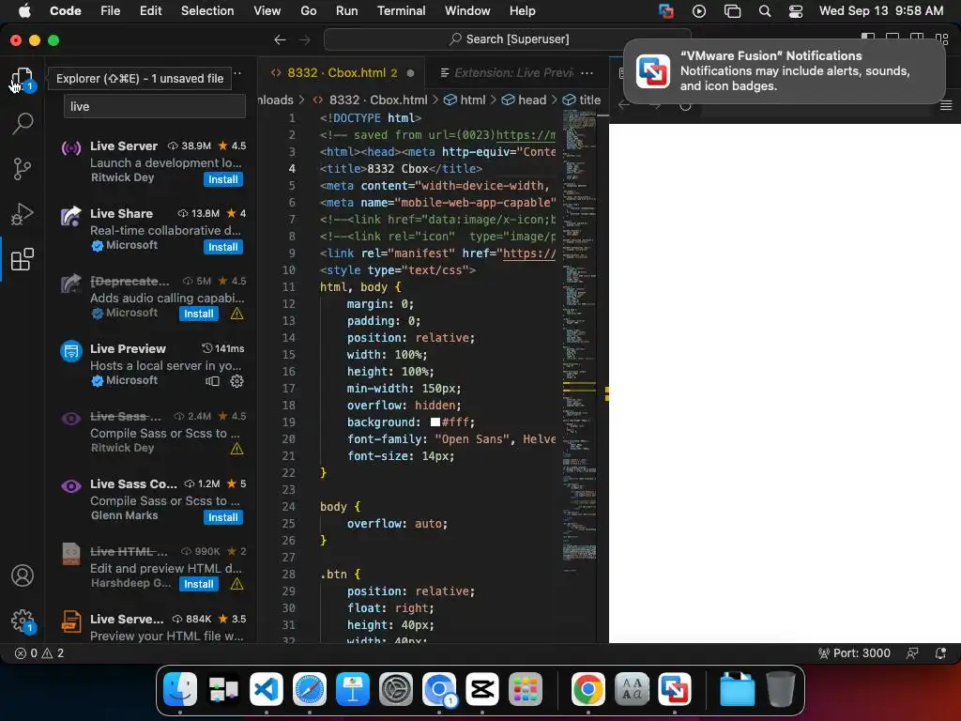Image resolution: width=961 pixels, height=721 pixels.
Task: Click warning icon on Live Sass by Ritwick Dey
Action: (236, 449)
